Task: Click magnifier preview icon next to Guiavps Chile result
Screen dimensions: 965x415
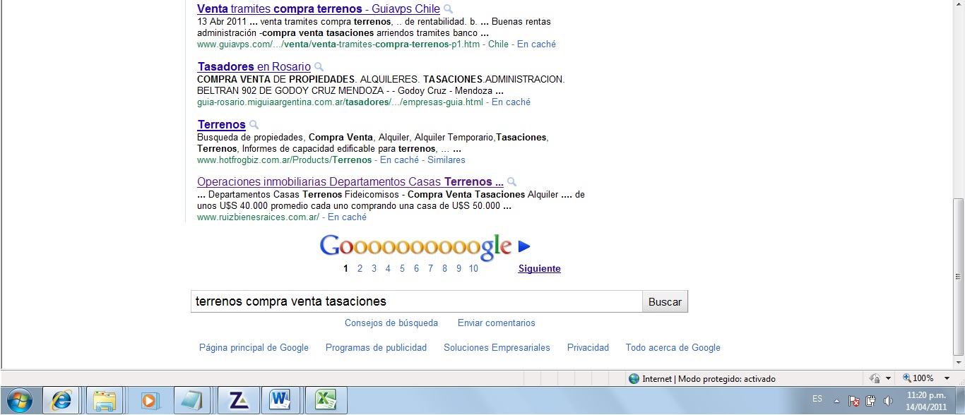Action: (x=449, y=9)
